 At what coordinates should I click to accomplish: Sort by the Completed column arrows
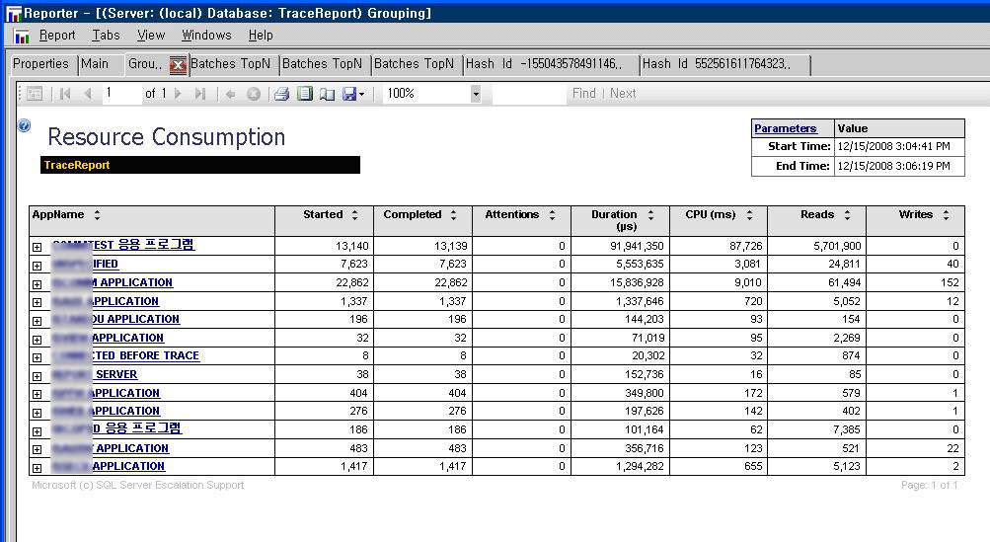pyautogui.click(x=453, y=215)
